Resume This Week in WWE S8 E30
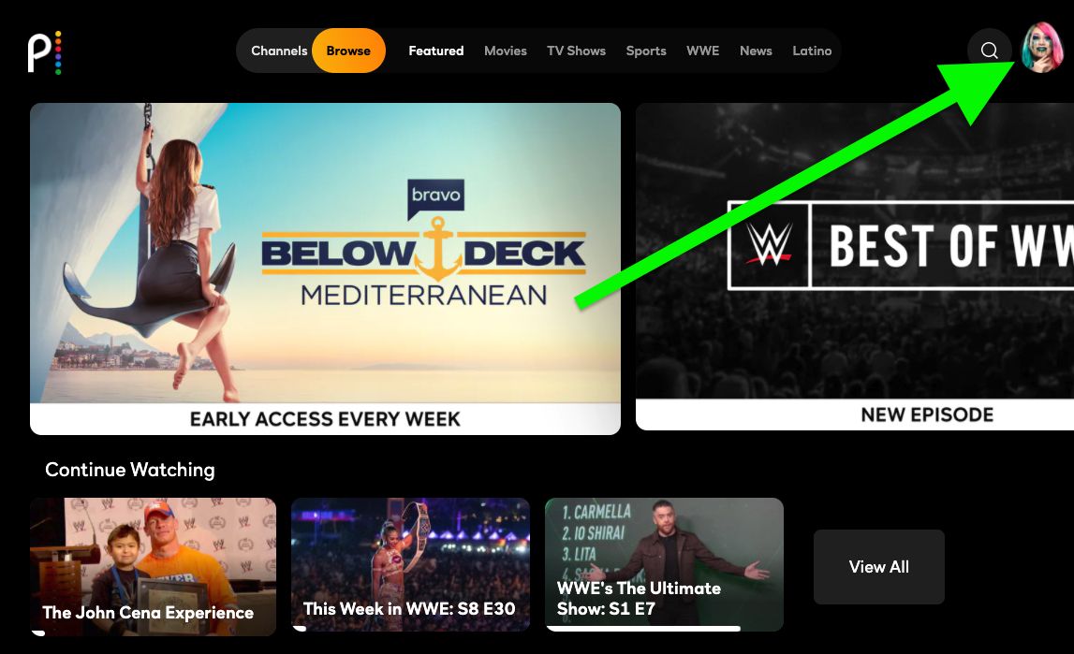The width and height of the screenshot is (1074, 654). [x=410, y=564]
